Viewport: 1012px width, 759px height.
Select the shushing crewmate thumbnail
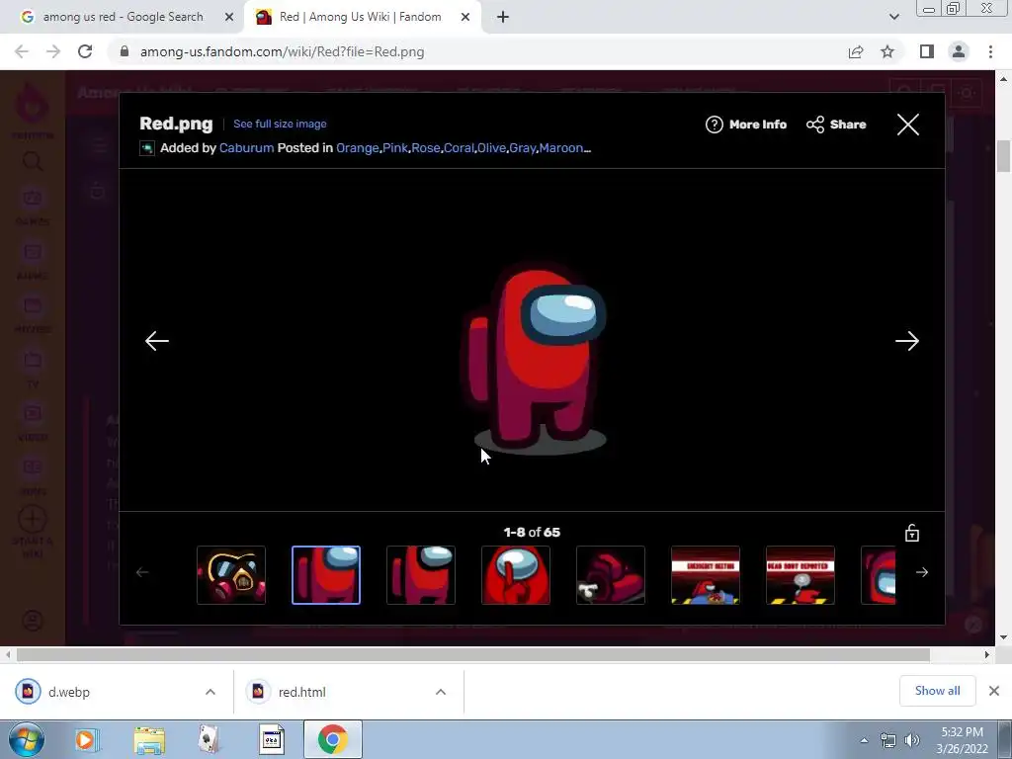[x=516, y=575]
